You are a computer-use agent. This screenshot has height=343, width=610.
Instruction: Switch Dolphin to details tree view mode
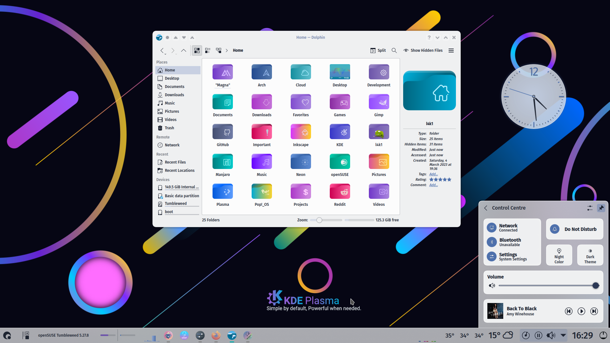pyautogui.click(x=219, y=50)
